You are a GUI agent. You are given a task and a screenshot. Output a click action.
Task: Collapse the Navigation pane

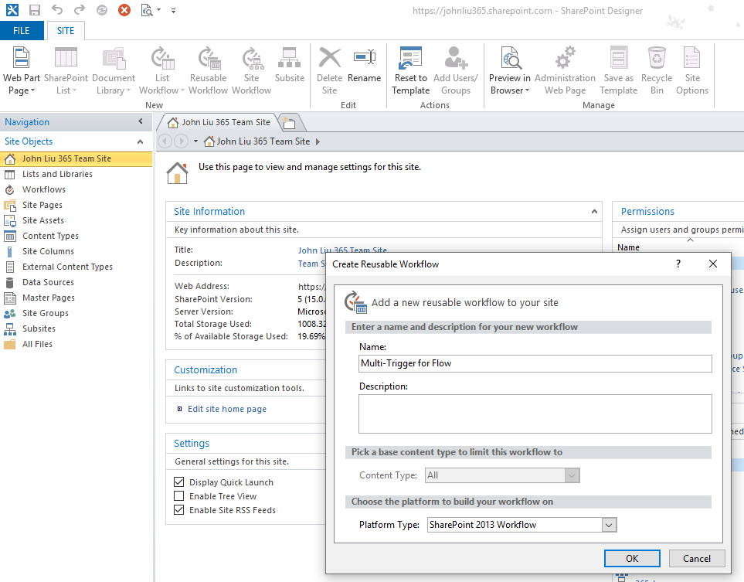(x=140, y=121)
